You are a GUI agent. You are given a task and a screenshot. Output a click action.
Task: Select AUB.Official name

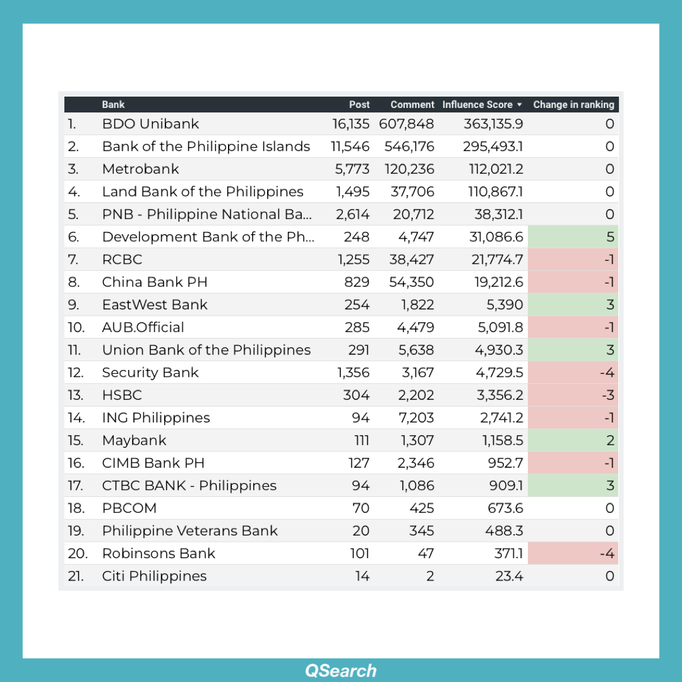coord(143,328)
